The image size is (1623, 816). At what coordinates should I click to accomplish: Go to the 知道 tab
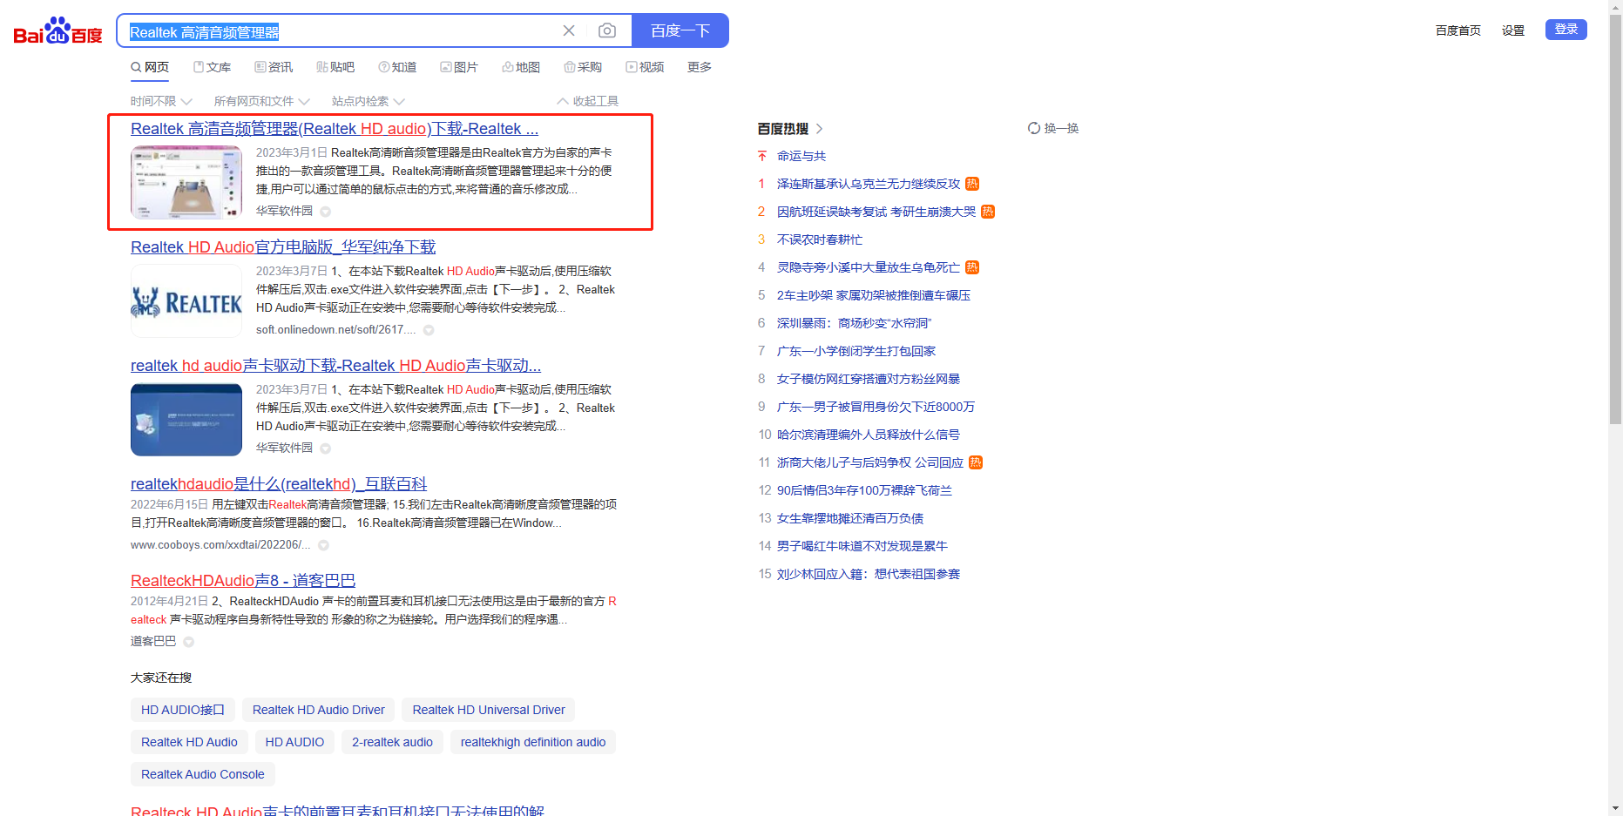click(x=397, y=67)
